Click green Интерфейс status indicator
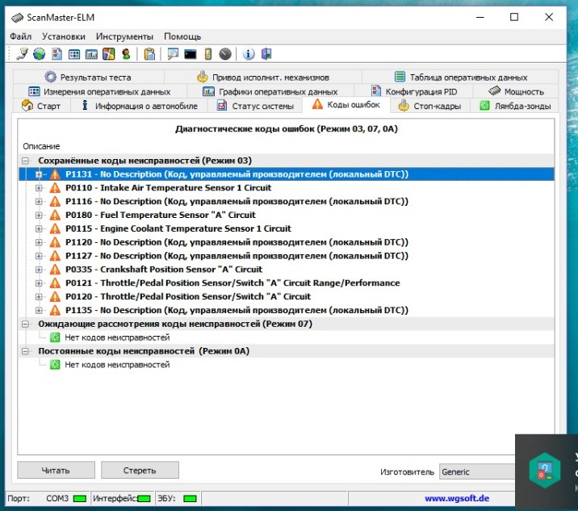Screen dimensions: 578x511 point(144,498)
